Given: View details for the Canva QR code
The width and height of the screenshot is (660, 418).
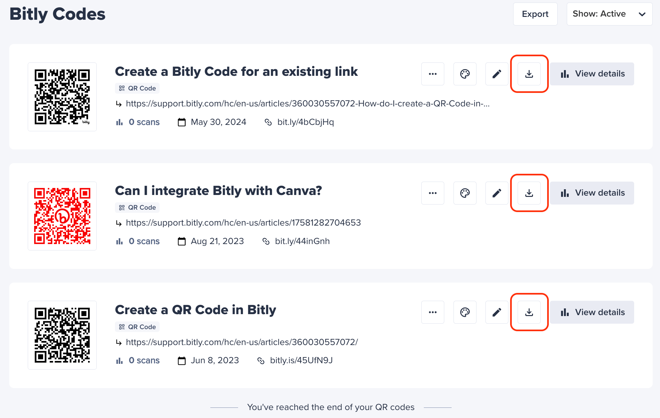Looking at the screenshot, I should [592, 193].
